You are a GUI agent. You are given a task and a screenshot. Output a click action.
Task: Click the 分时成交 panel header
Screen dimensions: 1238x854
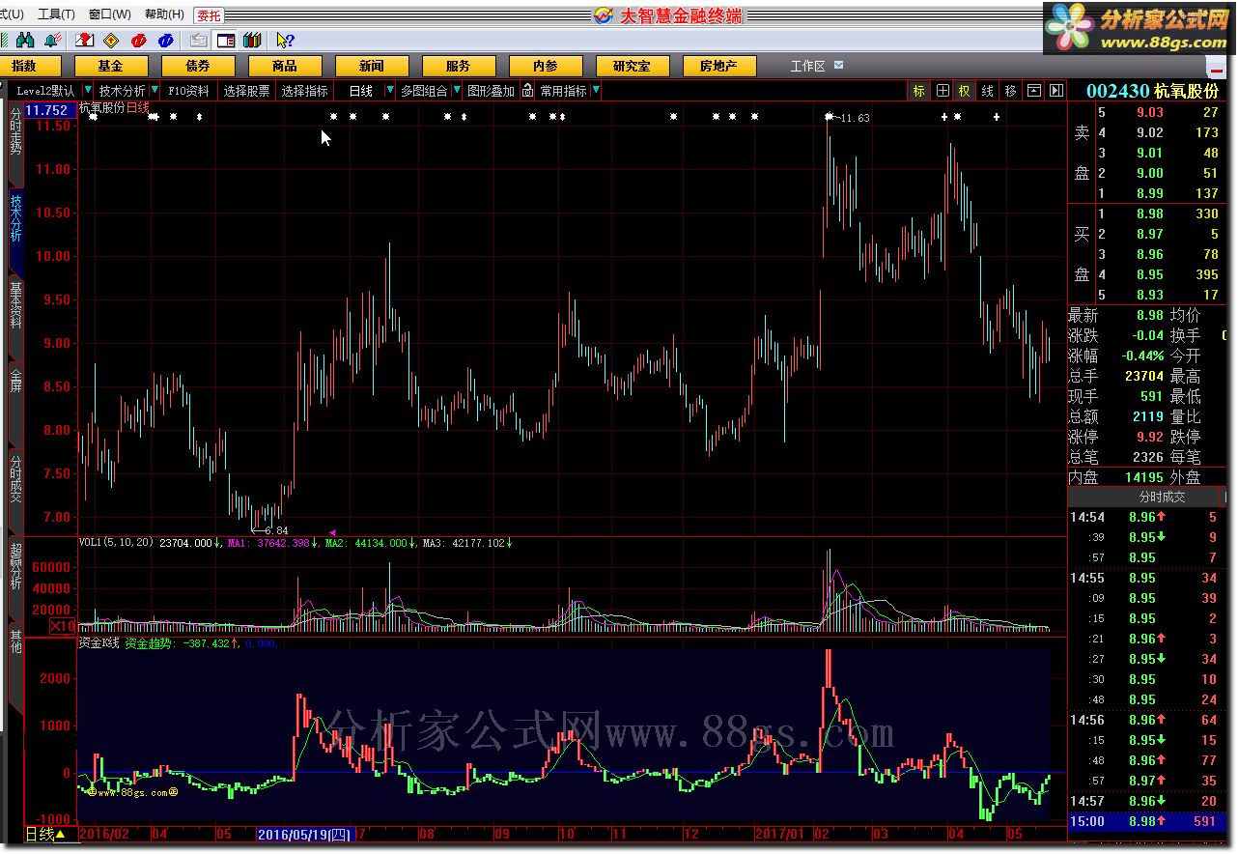click(1163, 497)
